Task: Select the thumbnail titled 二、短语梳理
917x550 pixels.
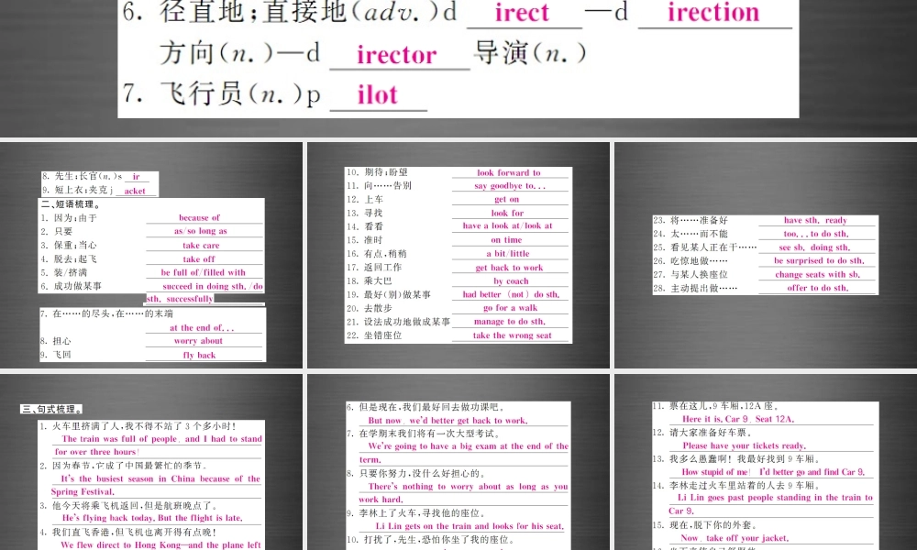Action: 151,252
